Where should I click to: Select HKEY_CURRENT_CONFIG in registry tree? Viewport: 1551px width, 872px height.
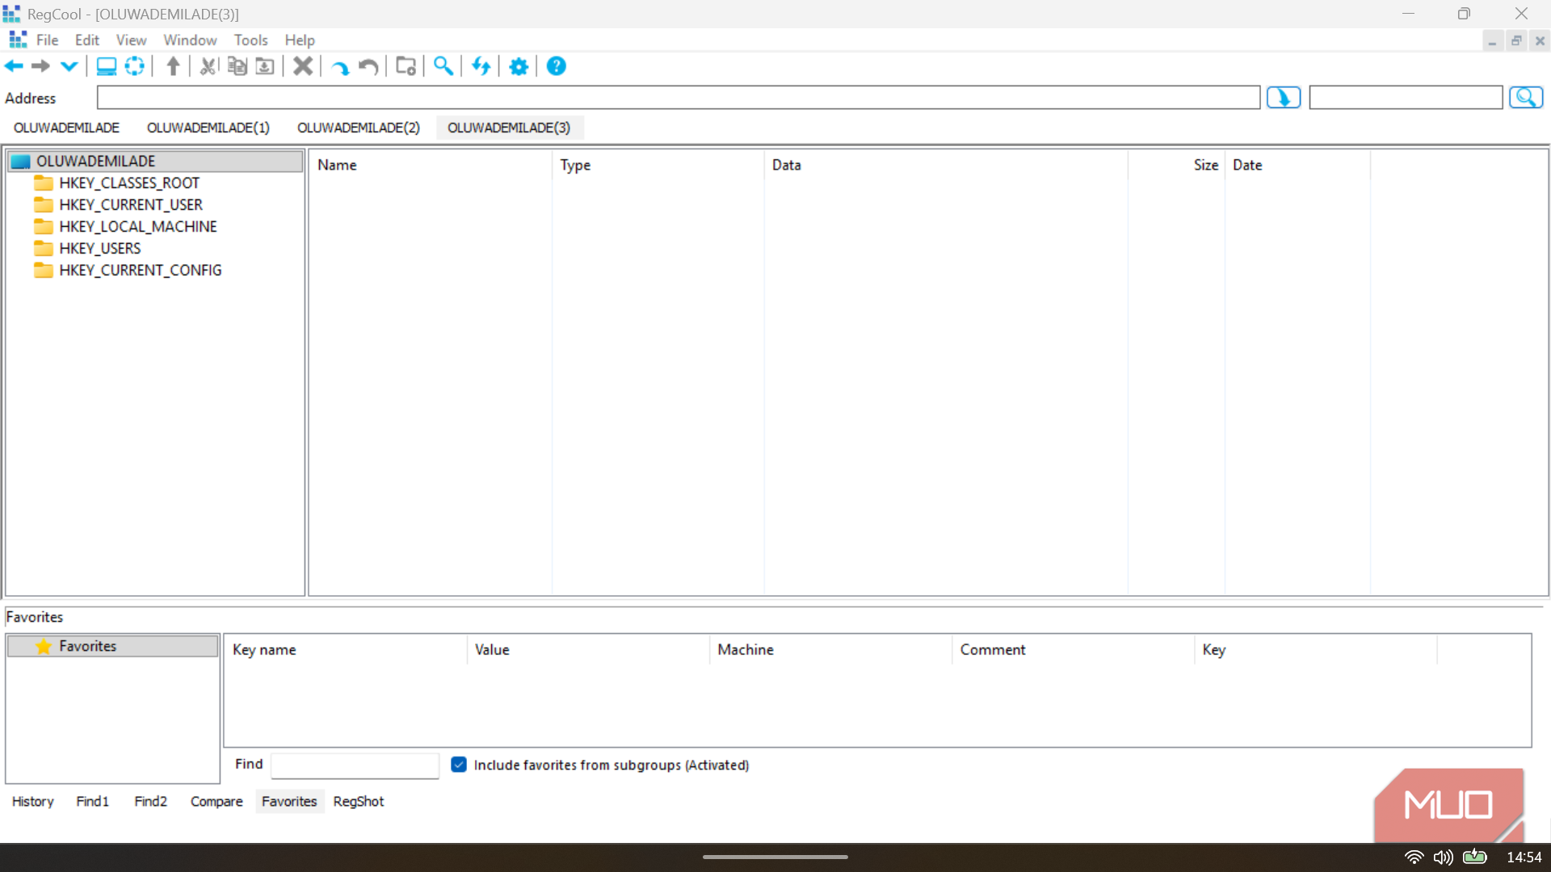click(140, 270)
